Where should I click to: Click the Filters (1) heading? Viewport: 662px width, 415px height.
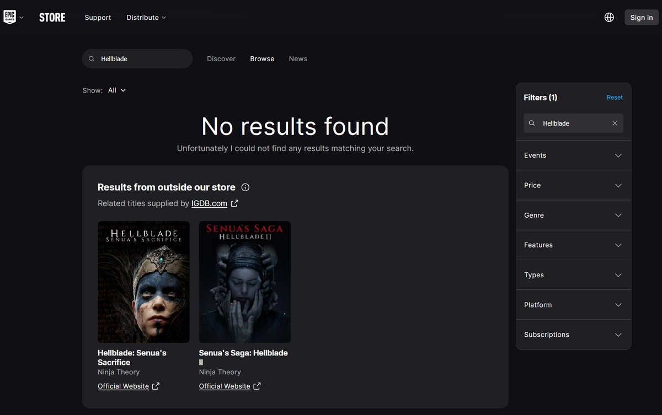click(x=540, y=98)
